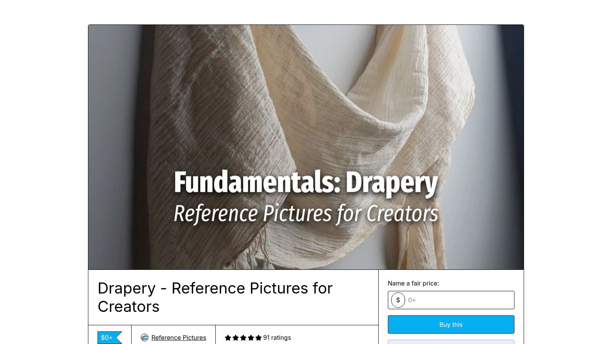Screen dimensions: 612x344
Task: Click the Drapery product title heading
Action: (x=215, y=297)
